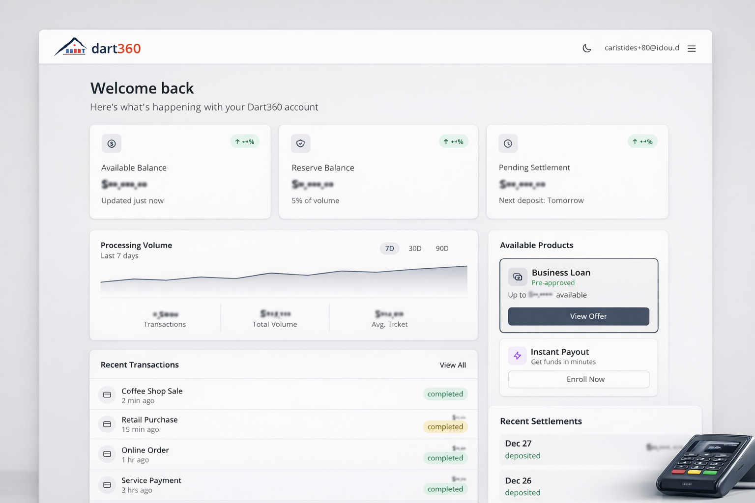Click the clock icon on Pending Settlement card
This screenshot has width=755, height=503.
508,143
